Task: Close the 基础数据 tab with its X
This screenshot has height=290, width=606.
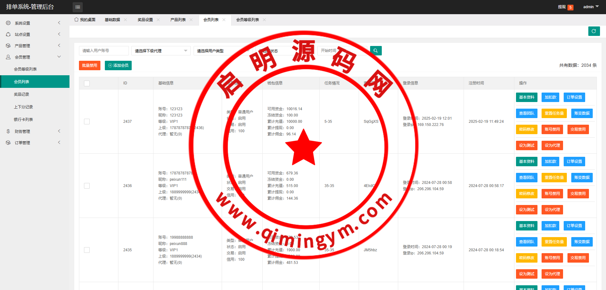Action: click(125, 20)
